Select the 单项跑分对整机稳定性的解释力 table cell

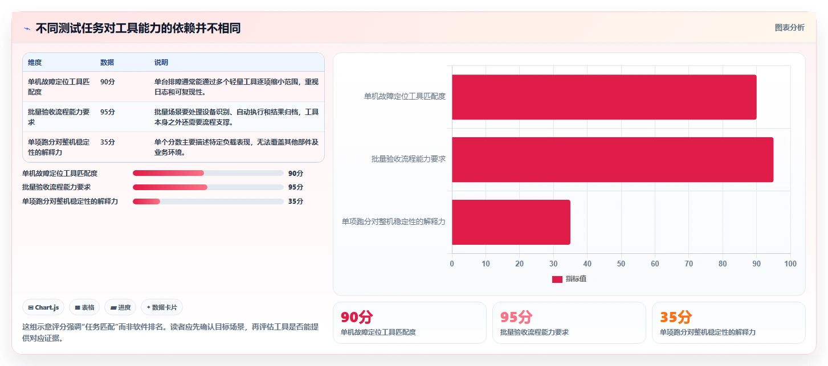(59, 147)
